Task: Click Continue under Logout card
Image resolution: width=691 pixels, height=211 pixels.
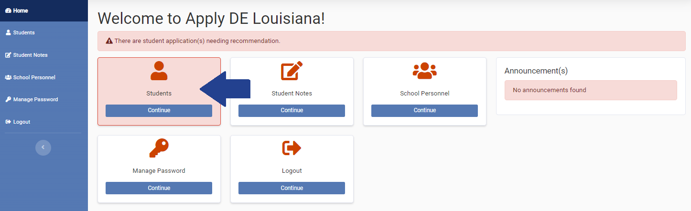Action: [x=292, y=188]
